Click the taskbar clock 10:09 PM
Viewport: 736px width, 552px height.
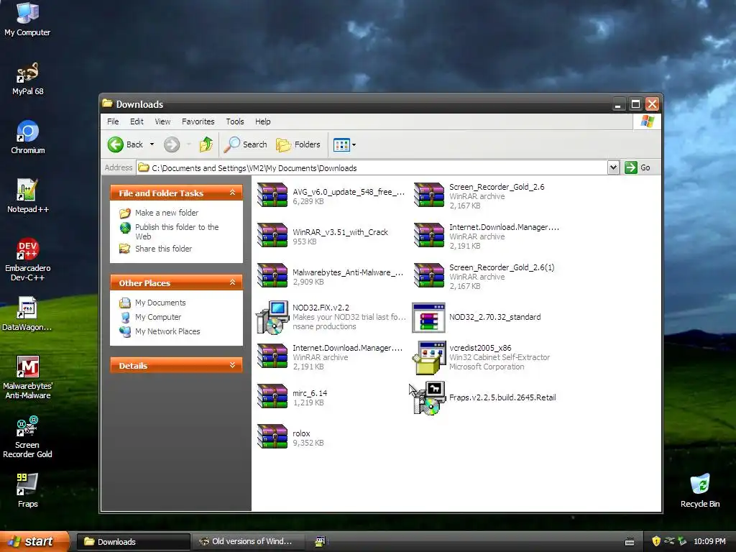tap(709, 541)
